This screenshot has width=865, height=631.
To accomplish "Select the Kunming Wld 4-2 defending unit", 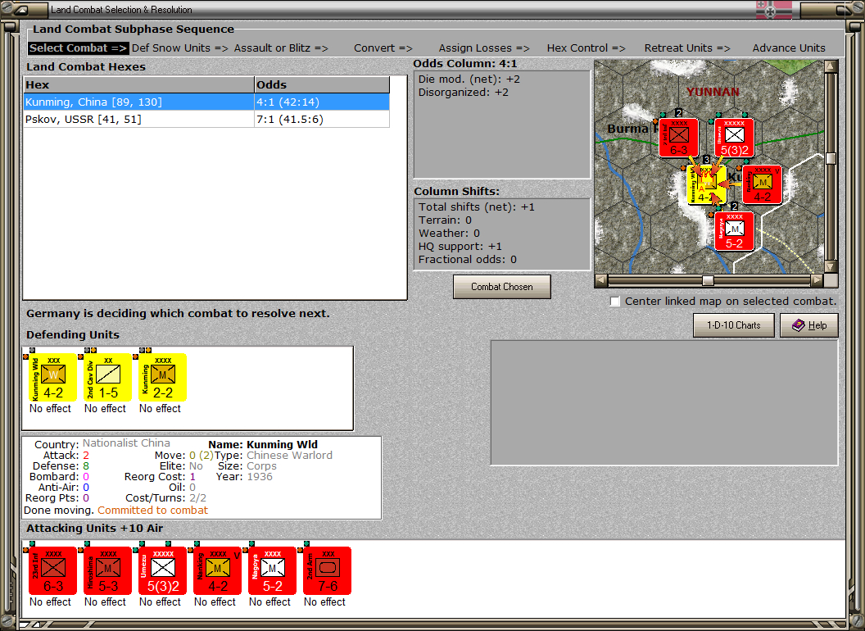I will click(x=52, y=378).
